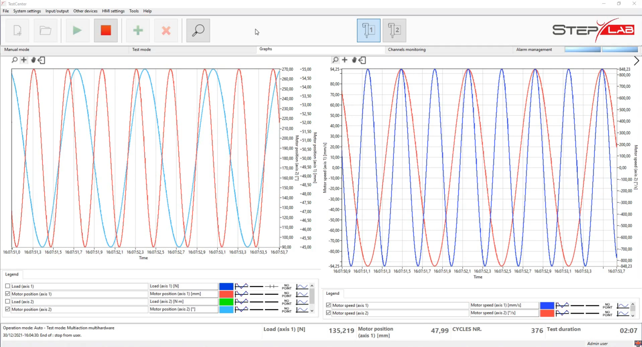Uncheck Motor speed (axis 2) in the right legend
The height and width of the screenshot is (347, 642).
[x=328, y=313]
